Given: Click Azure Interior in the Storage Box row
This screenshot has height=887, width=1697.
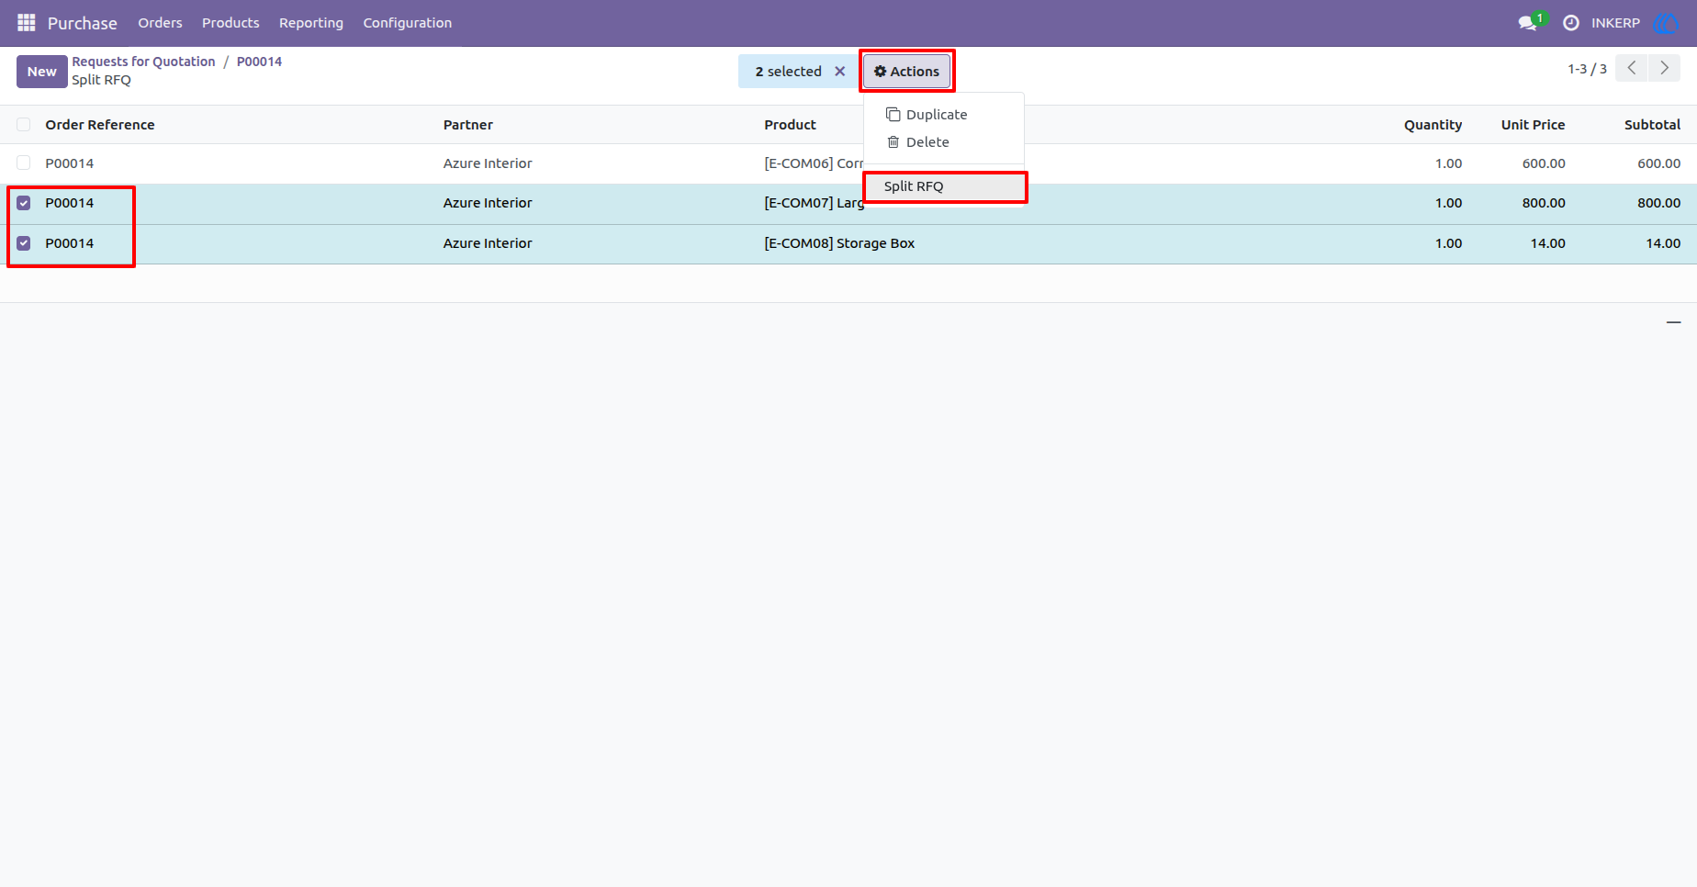Looking at the screenshot, I should click(488, 243).
